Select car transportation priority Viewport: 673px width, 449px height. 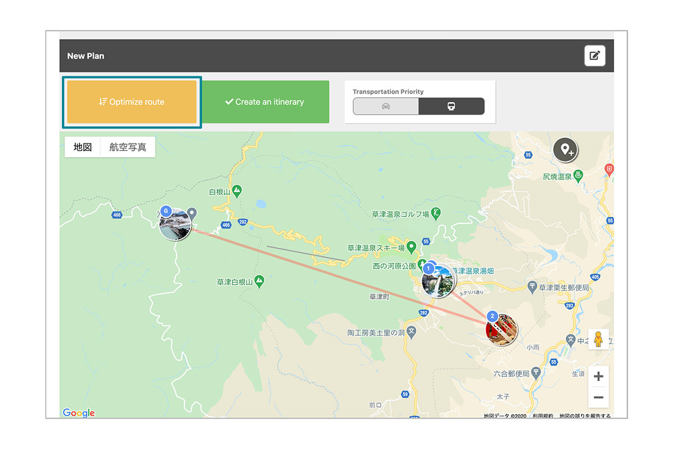(386, 107)
